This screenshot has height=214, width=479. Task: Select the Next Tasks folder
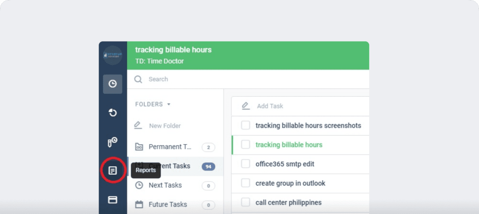165,185
